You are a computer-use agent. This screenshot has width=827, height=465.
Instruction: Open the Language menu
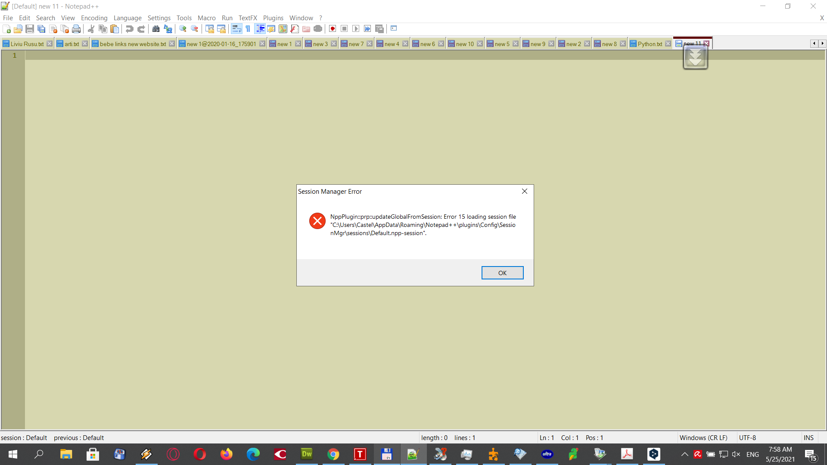click(127, 18)
